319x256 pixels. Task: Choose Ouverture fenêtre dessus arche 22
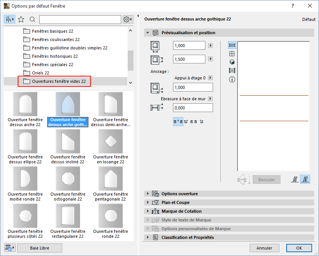pyautogui.click(x=25, y=110)
